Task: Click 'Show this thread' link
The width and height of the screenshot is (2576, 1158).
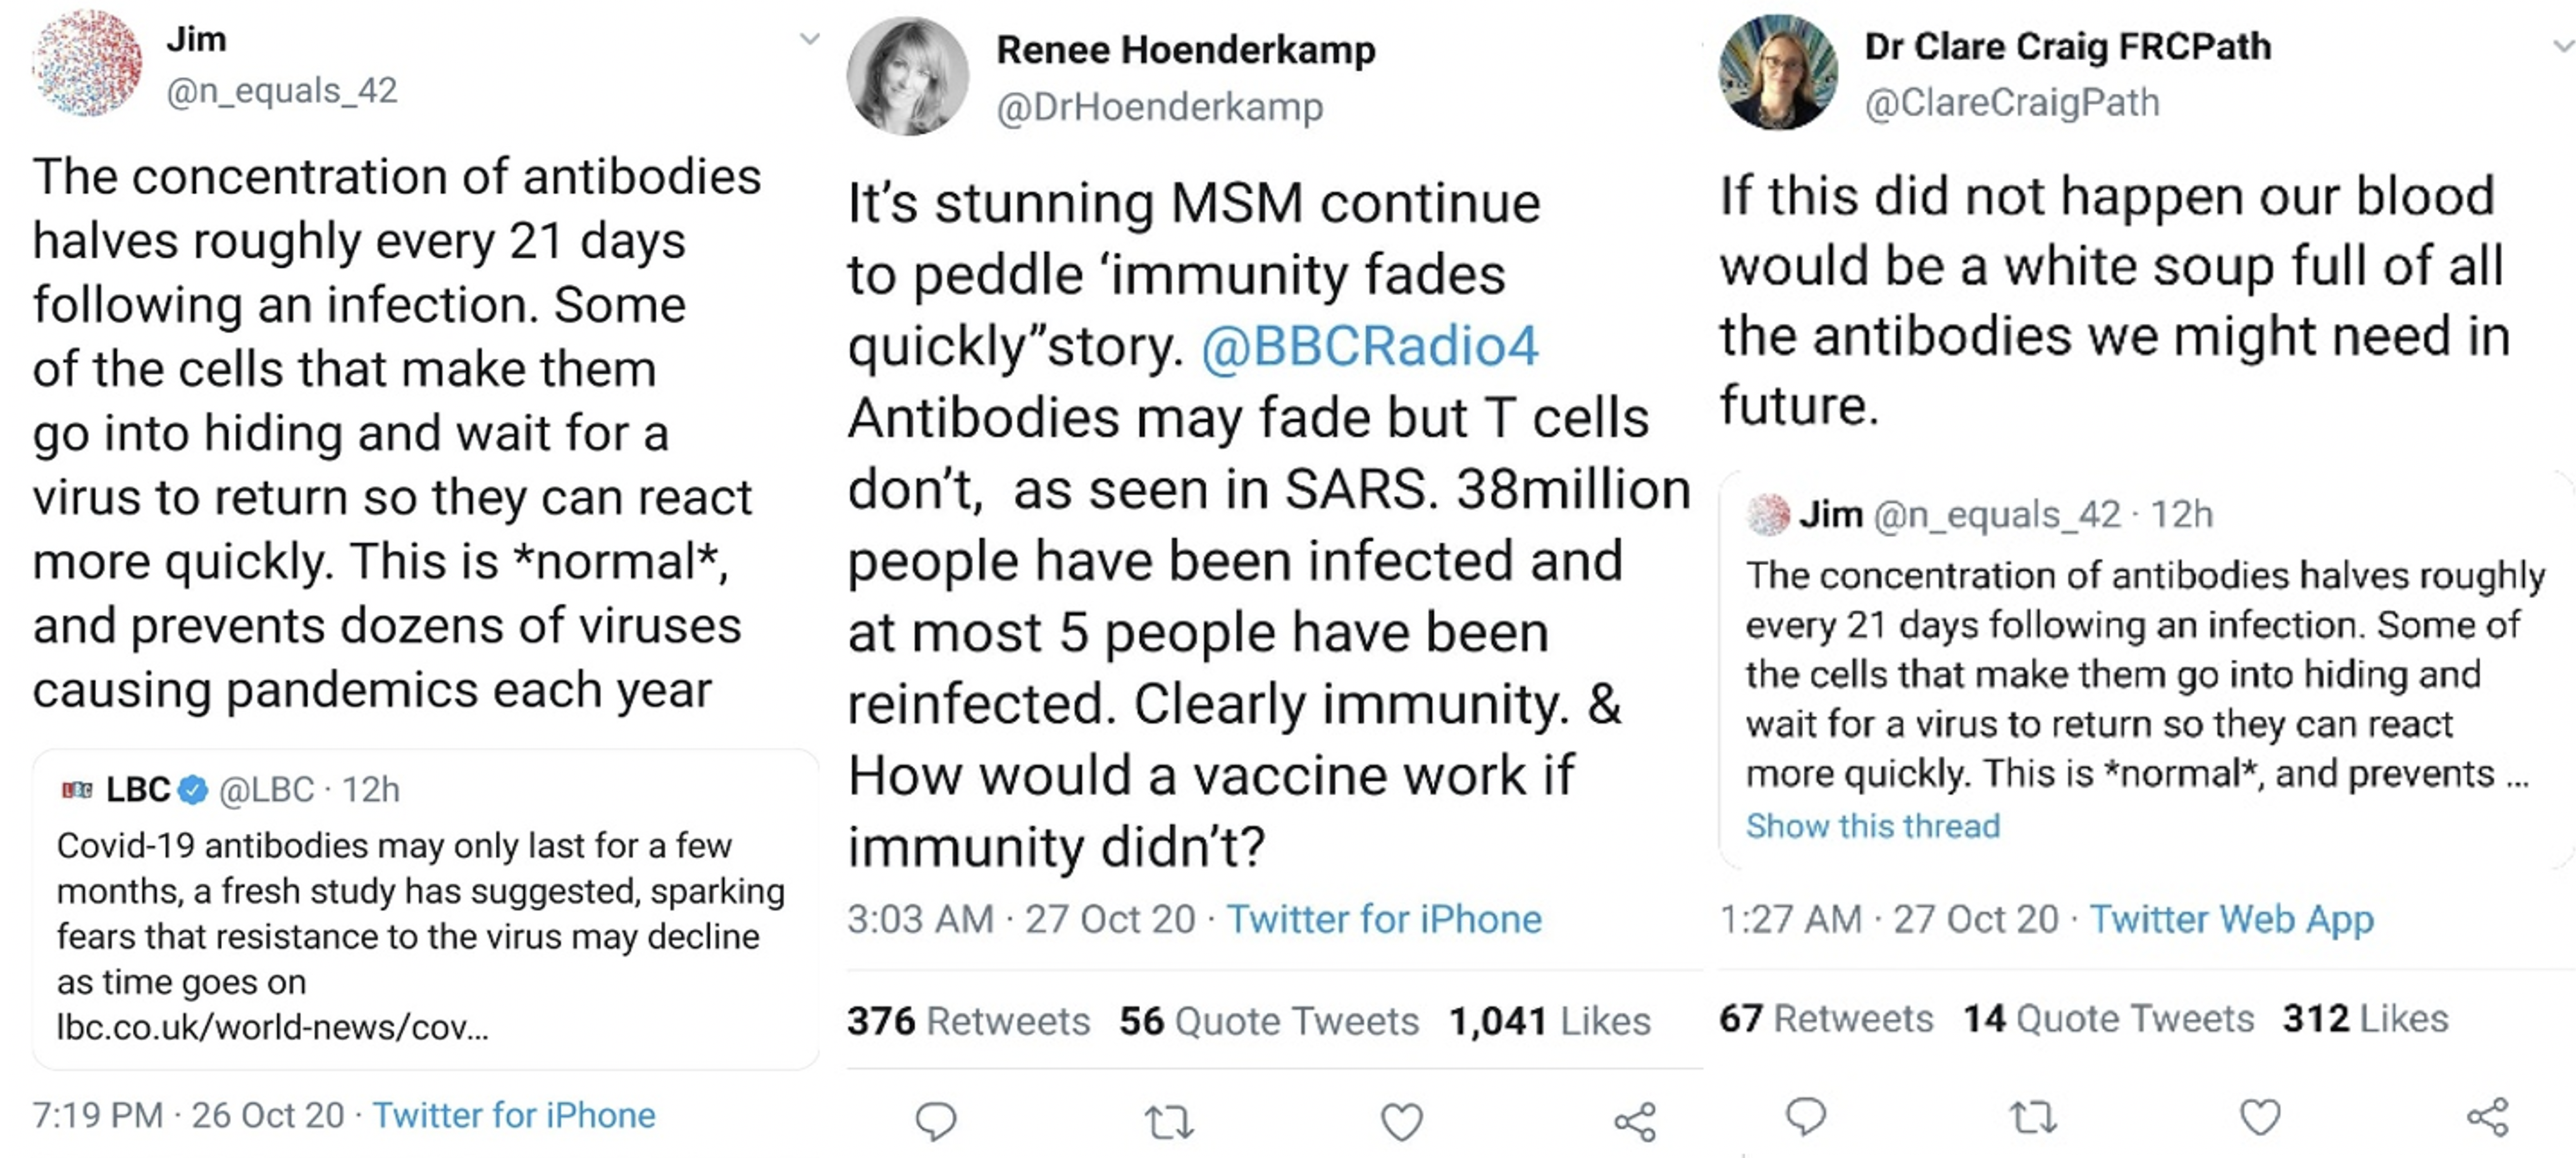Action: [1872, 826]
